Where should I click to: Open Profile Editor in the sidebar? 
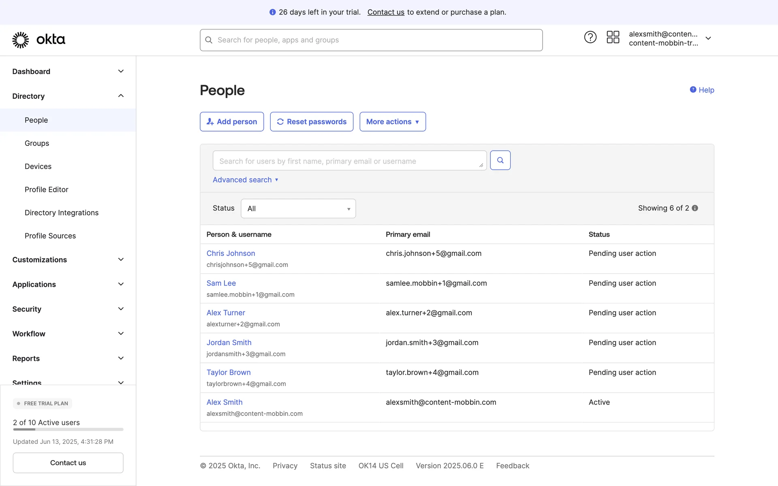[x=46, y=190]
